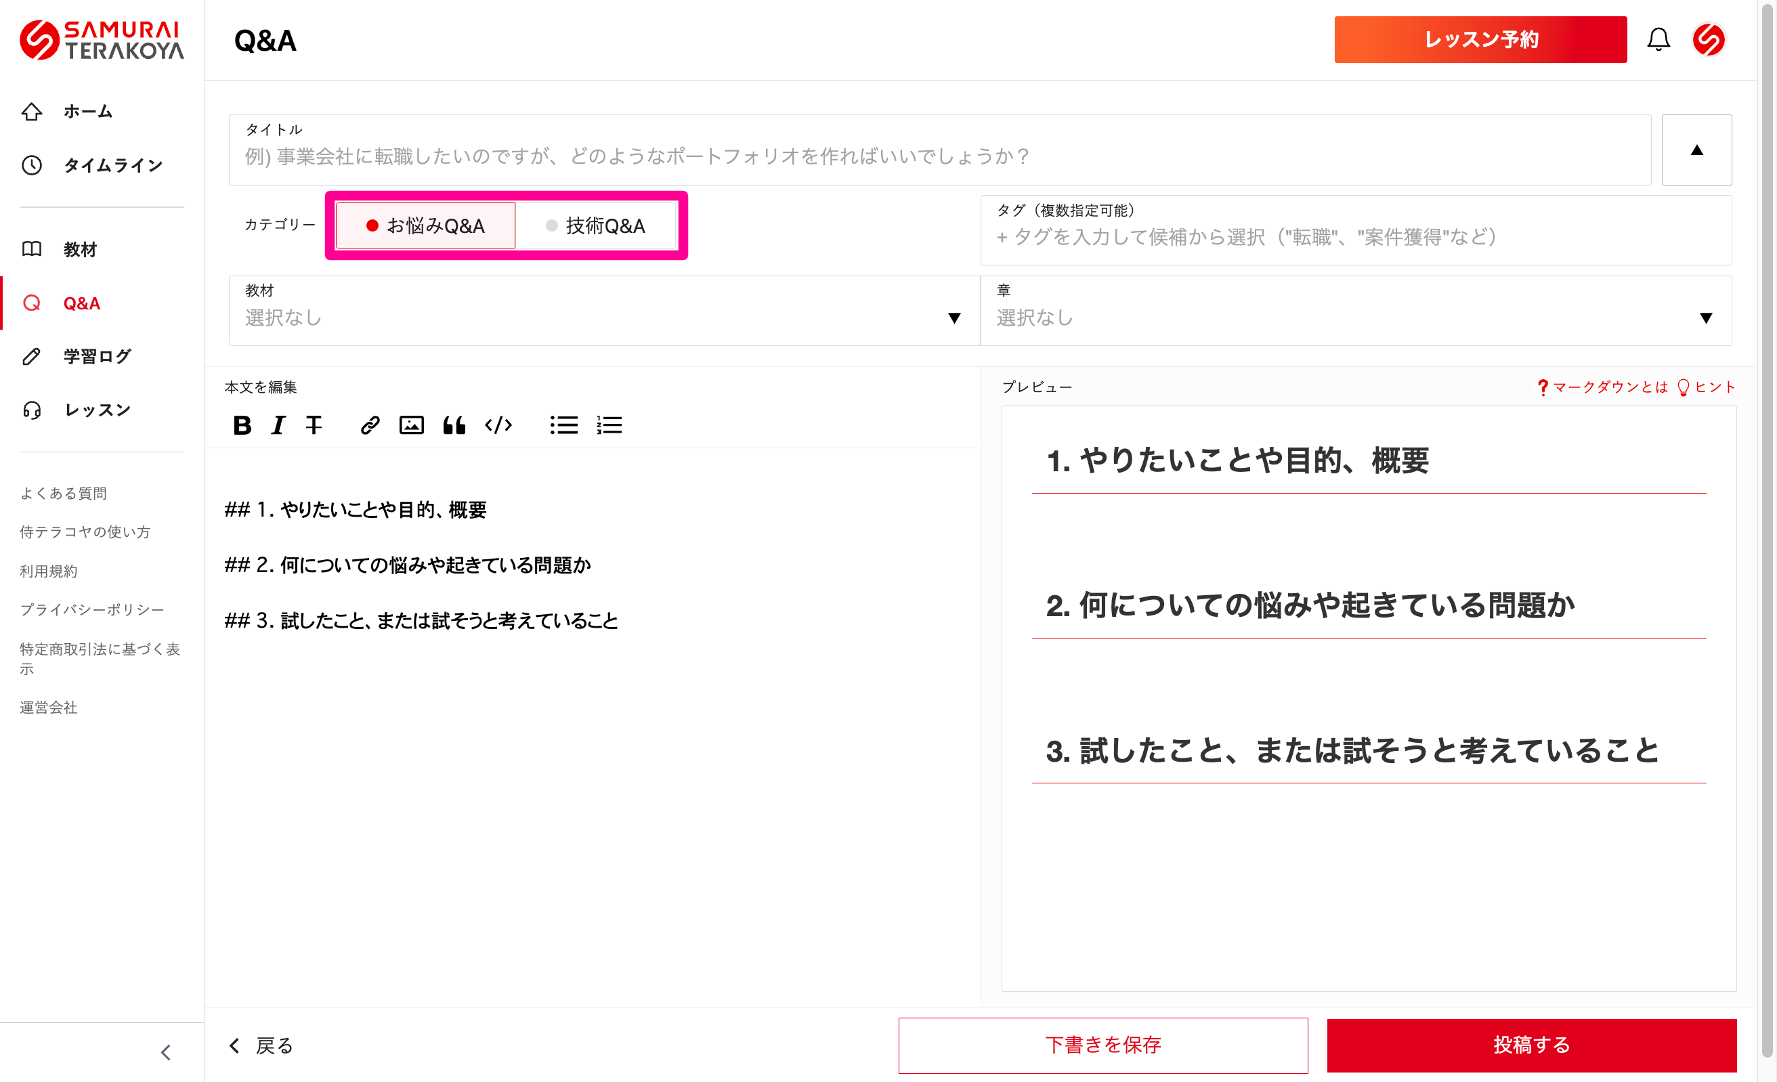Insert a link using the chain icon
This screenshot has height=1082, width=1777.
(x=370, y=425)
